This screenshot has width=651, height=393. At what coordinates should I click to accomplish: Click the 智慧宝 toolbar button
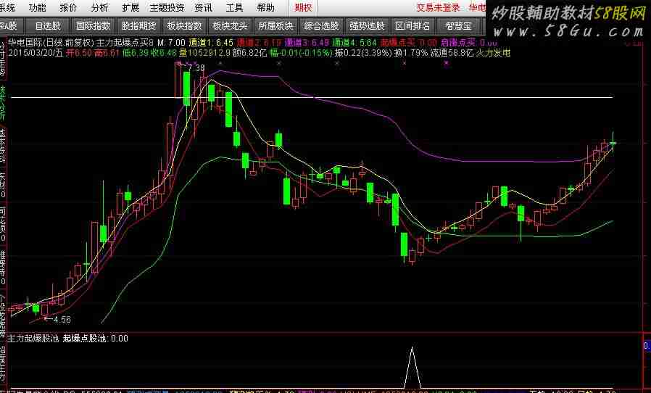pyautogui.click(x=458, y=26)
